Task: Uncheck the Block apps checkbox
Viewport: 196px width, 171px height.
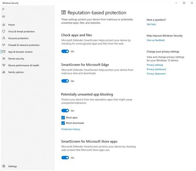Action: click(x=63, y=117)
